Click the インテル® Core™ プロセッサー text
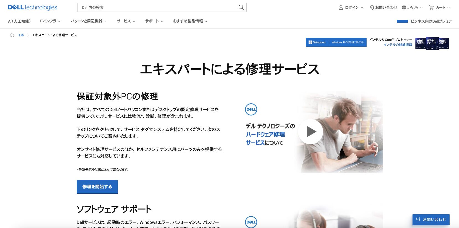Viewport: 459px width, 228px height. pos(391,40)
